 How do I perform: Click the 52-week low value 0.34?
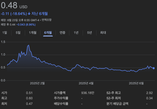point(149,98)
